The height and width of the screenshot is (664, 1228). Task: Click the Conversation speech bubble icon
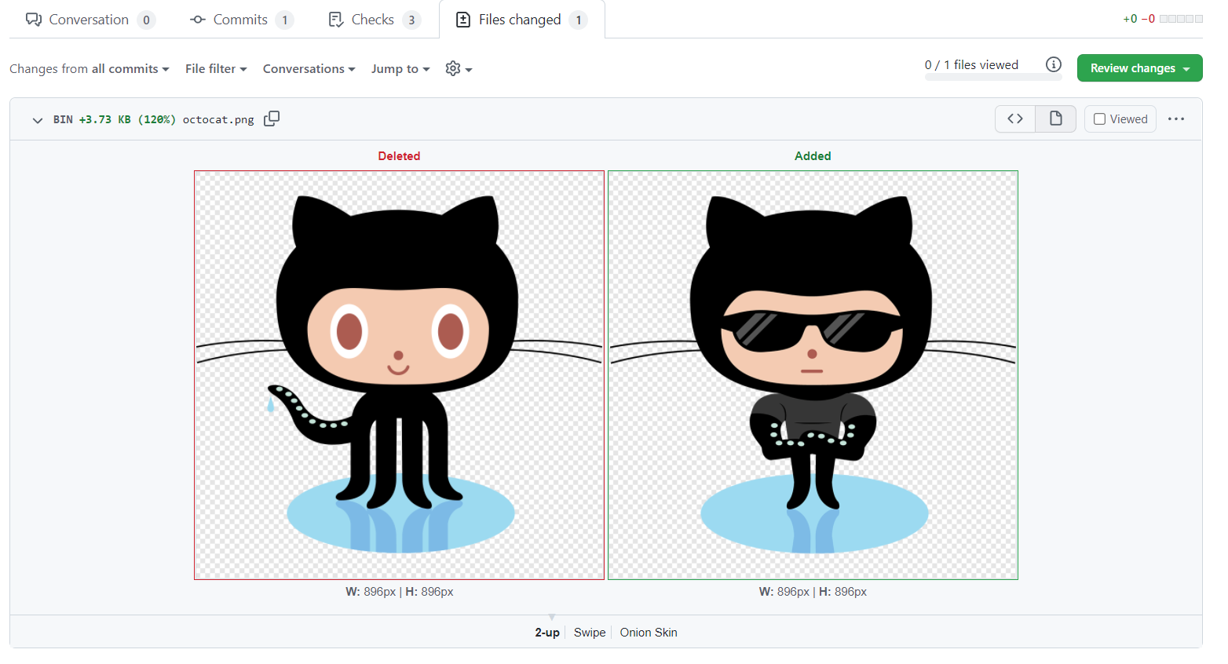pos(33,19)
